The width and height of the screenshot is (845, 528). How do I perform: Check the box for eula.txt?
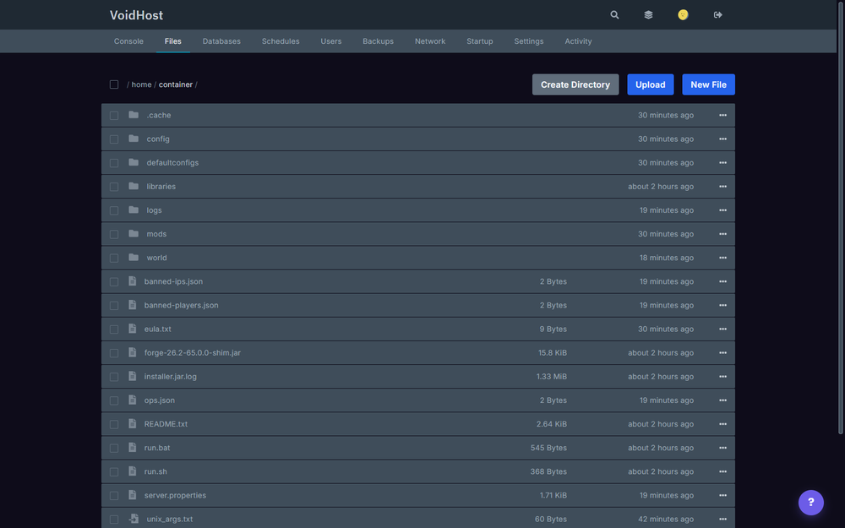coord(114,329)
